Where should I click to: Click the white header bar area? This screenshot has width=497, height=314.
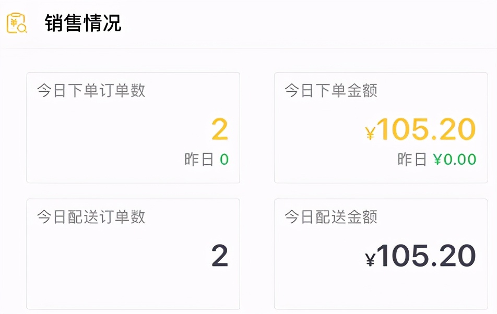313,23
